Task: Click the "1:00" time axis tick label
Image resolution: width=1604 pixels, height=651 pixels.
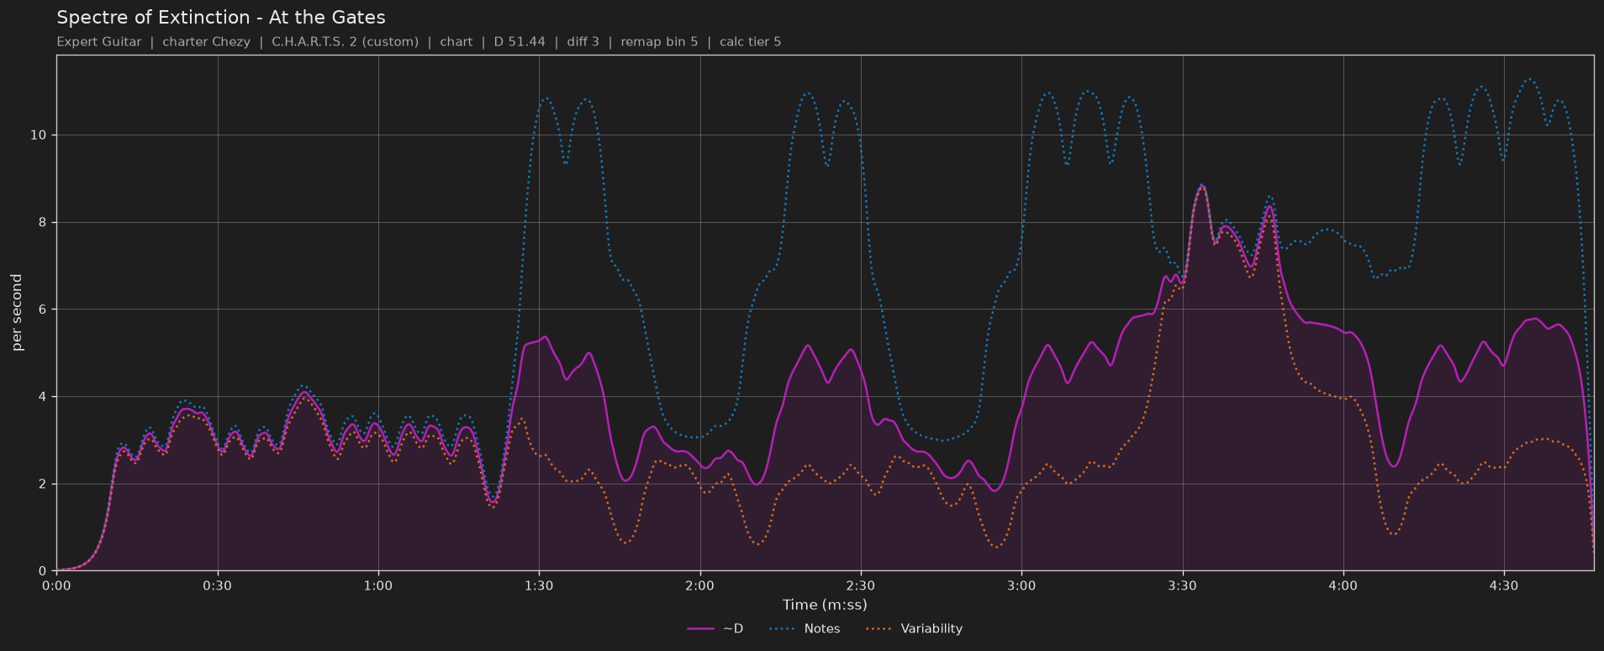Action: click(x=378, y=585)
